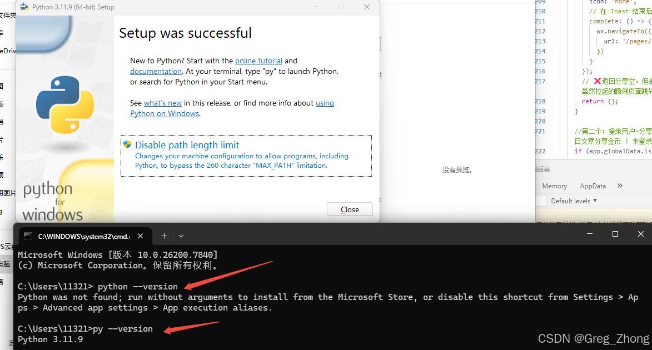The image size is (652, 350).
Task: Click the 'Setup was successful' heading
Action: click(x=186, y=33)
